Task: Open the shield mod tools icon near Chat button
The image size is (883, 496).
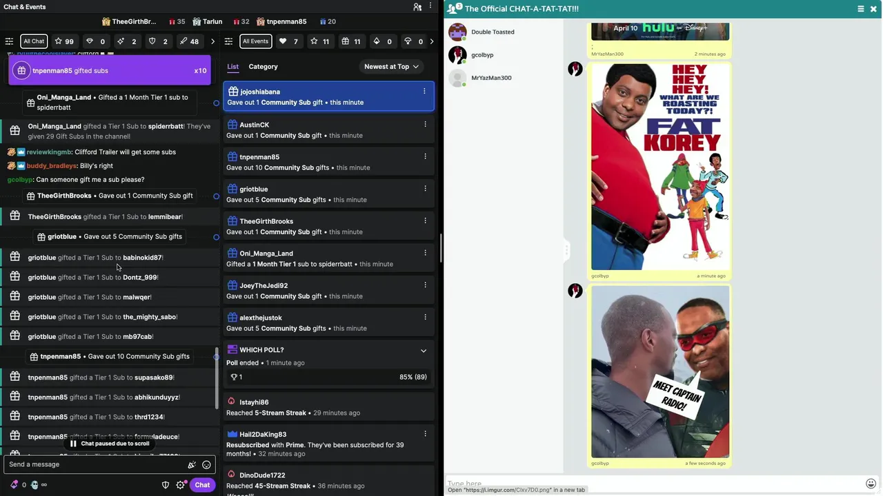Action: coord(166,485)
